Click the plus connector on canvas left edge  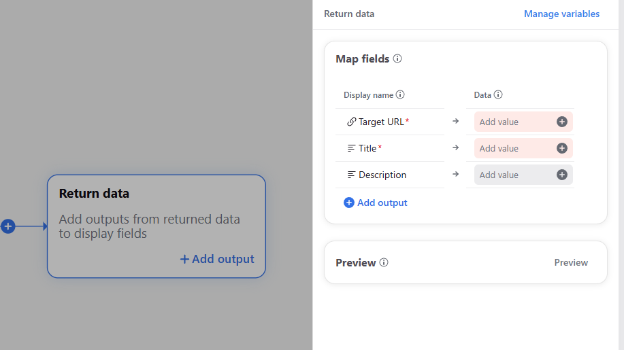(7, 226)
